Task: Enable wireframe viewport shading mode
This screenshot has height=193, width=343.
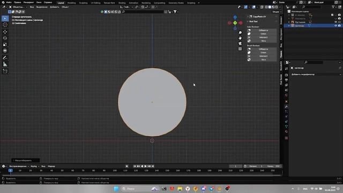Action: (266, 7)
